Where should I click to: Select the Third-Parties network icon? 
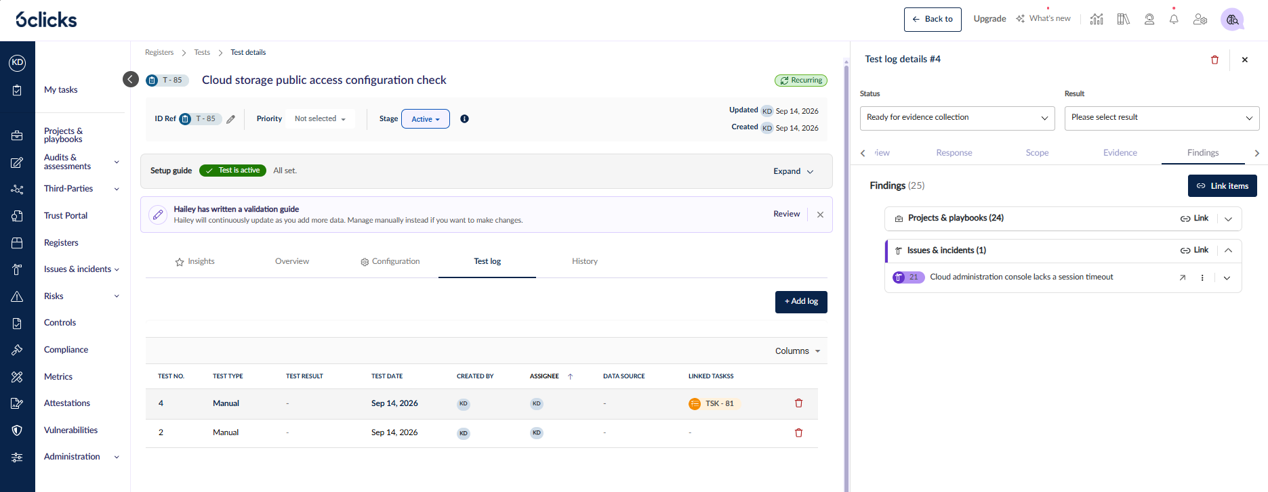[x=17, y=189]
